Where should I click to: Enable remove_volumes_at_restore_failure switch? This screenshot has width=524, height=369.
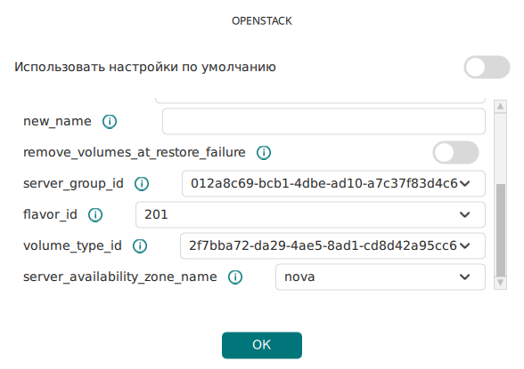click(456, 152)
